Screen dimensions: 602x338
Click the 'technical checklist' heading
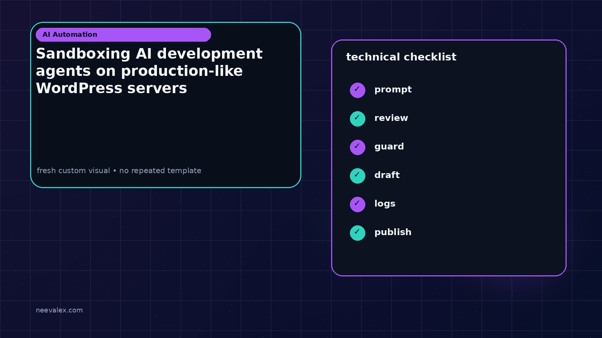[401, 57]
